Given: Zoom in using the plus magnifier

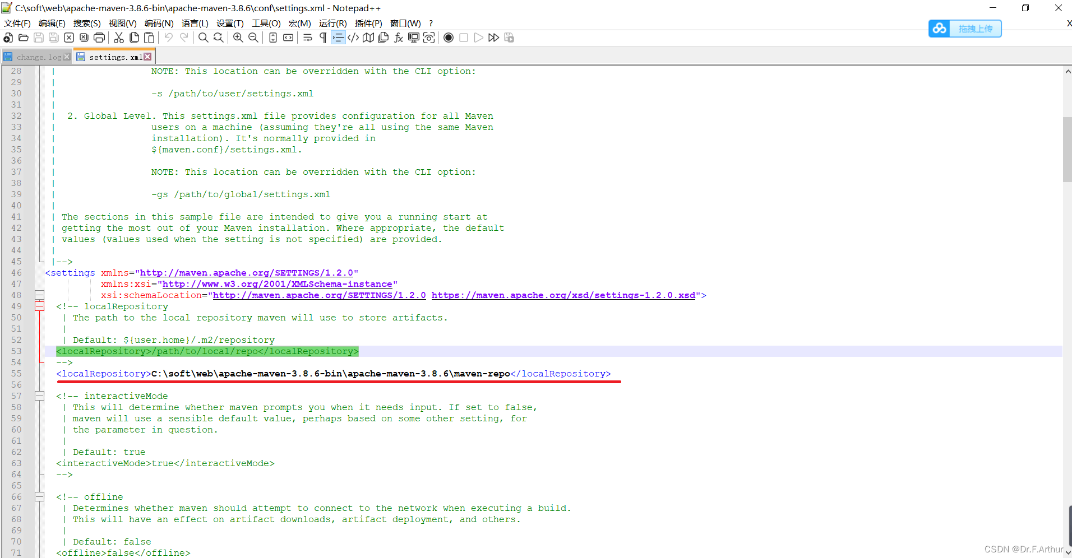Looking at the screenshot, I should pos(238,38).
